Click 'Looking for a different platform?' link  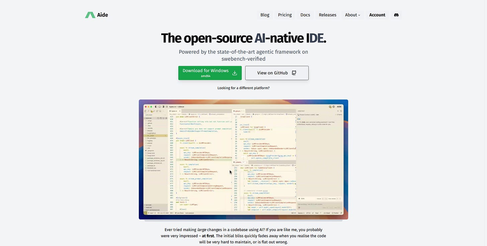click(243, 88)
